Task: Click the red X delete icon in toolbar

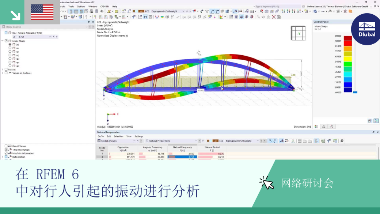Action: click(274, 17)
